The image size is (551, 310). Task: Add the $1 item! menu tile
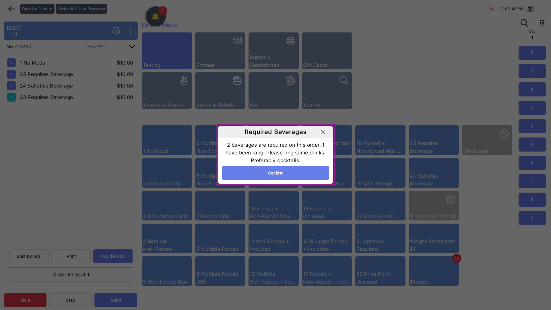pos(433,271)
